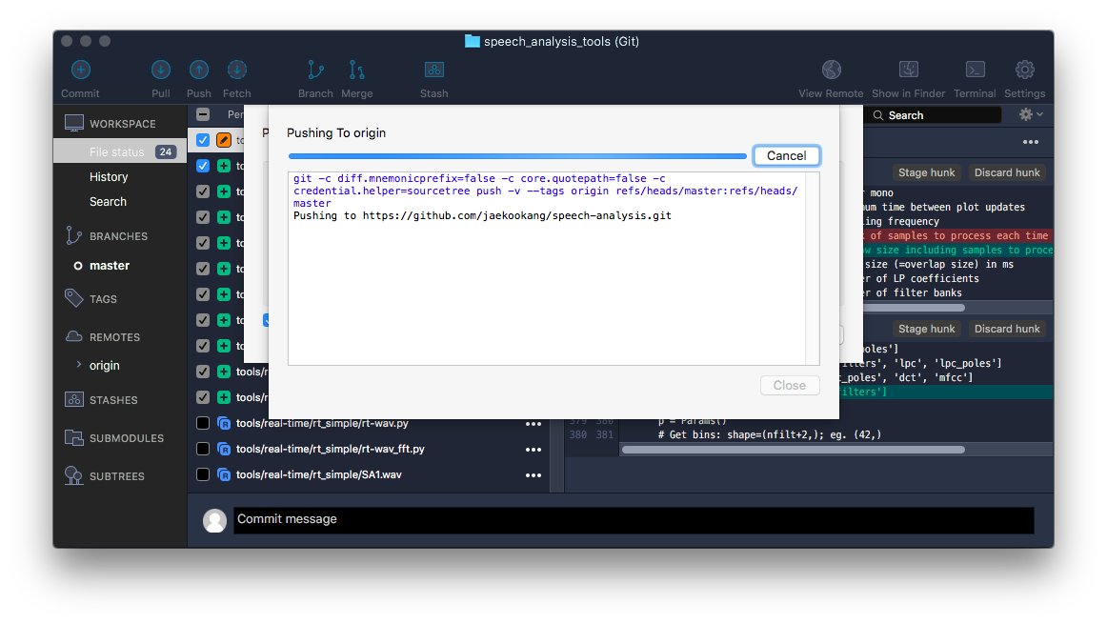This screenshot has height=624, width=1107.
Task: Open the more options menu for rt-wav.py
Action: tap(533, 424)
